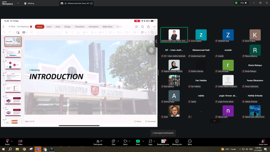Select slide 4 thumbnail
Image resolution: width=270 pixels, height=152 pixels.
click(x=13, y=77)
